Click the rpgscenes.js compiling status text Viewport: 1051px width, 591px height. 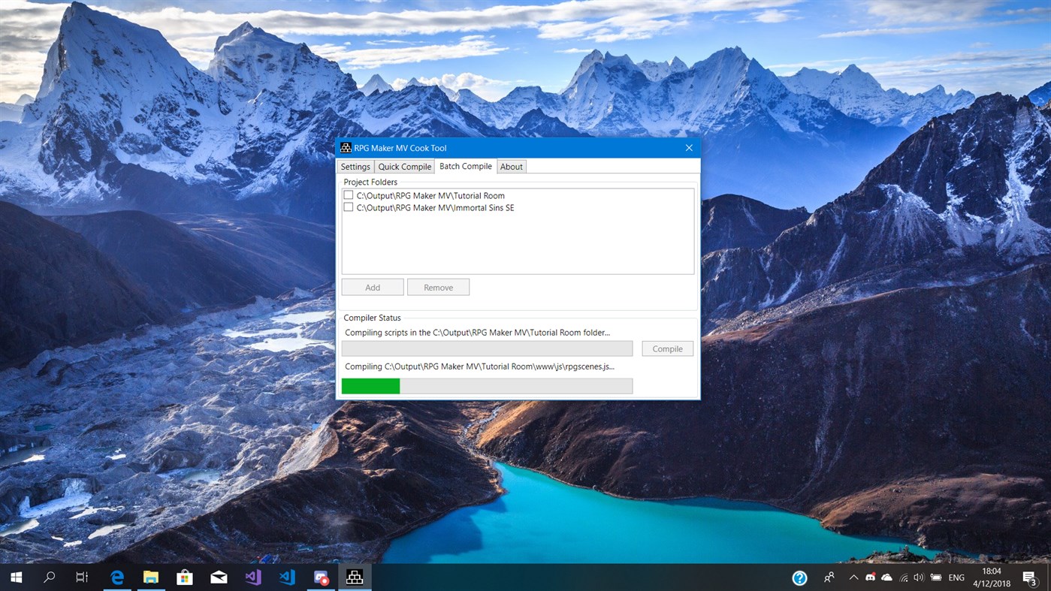[479, 366]
